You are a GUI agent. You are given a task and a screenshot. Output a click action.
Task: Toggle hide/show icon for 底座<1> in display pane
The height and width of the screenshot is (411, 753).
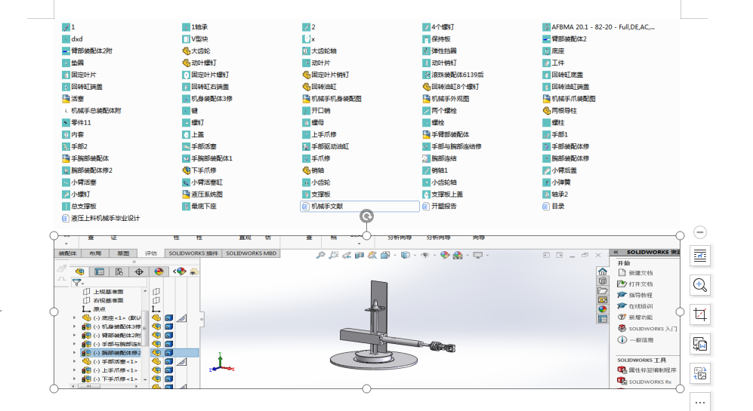[156, 317]
